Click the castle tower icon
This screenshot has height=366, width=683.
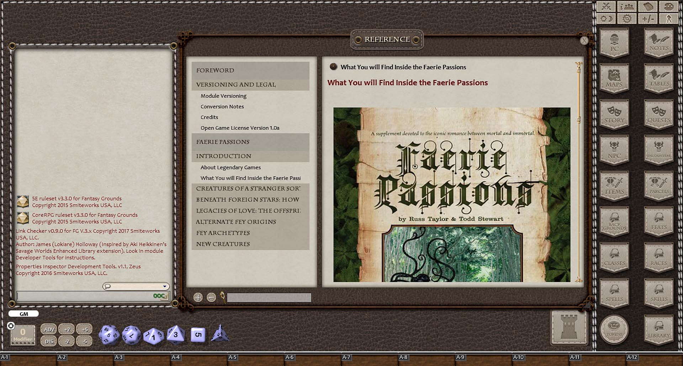[x=569, y=327]
